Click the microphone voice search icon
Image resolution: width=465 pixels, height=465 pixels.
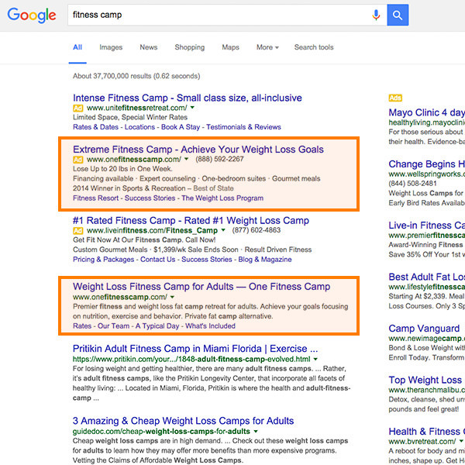pyautogui.click(x=376, y=15)
